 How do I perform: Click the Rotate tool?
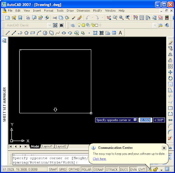click(170, 78)
